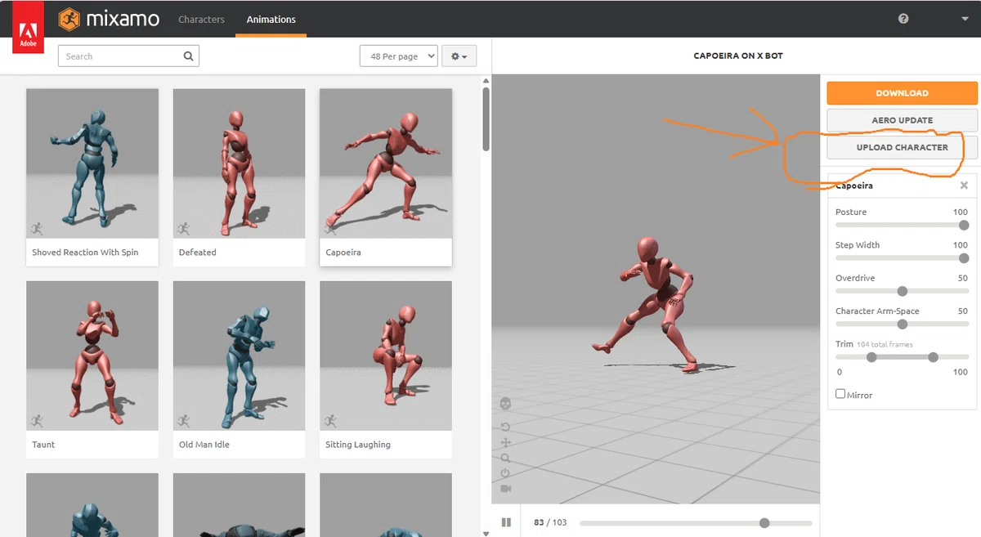The image size is (981, 537).
Task: Toggle the follow camera video icon
Action: click(505, 489)
